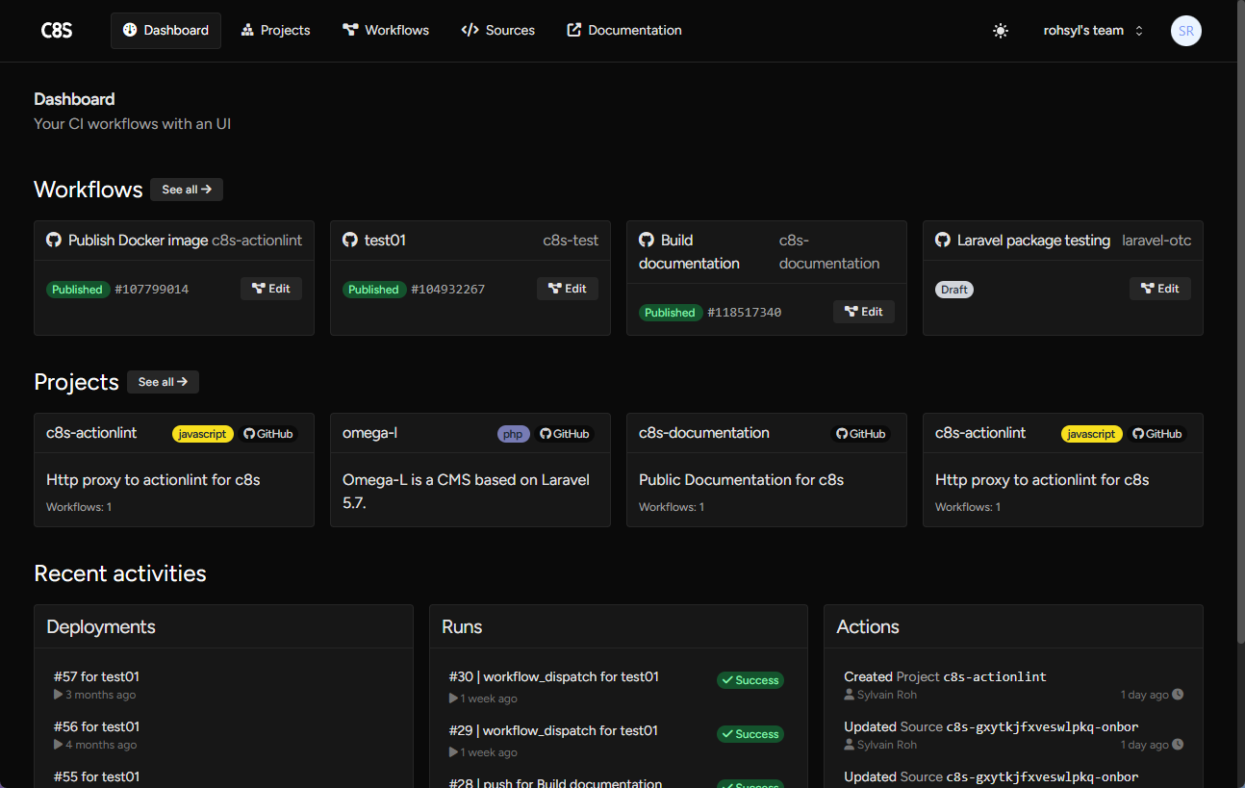Click the C8S logo
The image size is (1245, 788).
click(57, 30)
